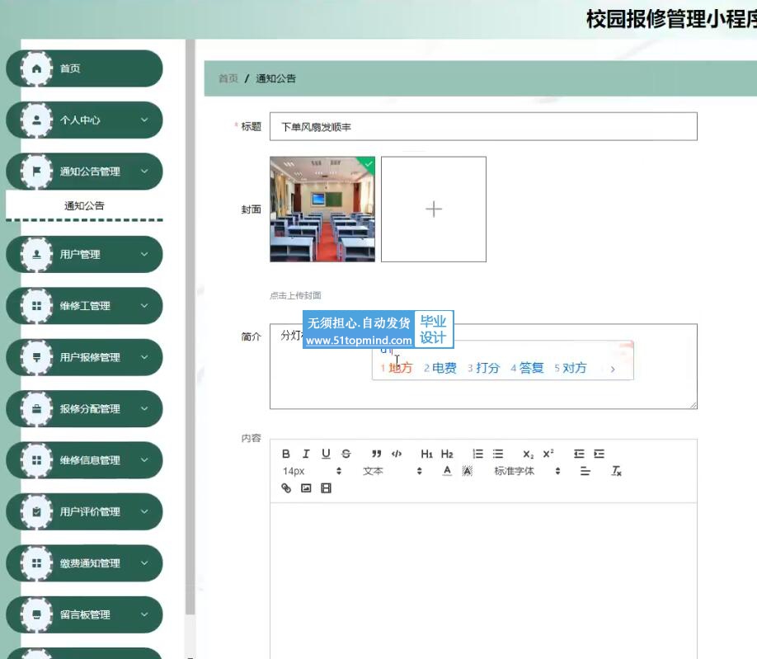The width and height of the screenshot is (757, 659).
Task: Click the user icon beside 用户管理
Action: coord(36,254)
